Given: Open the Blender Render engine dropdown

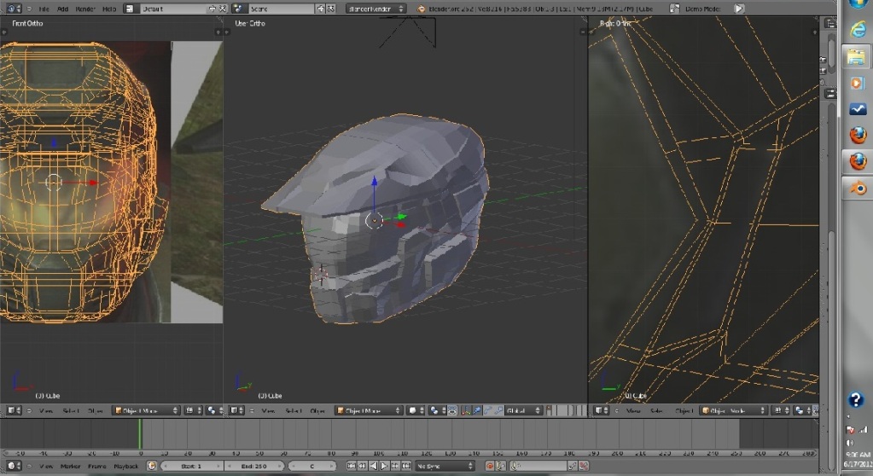Looking at the screenshot, I should coord(375,9).
